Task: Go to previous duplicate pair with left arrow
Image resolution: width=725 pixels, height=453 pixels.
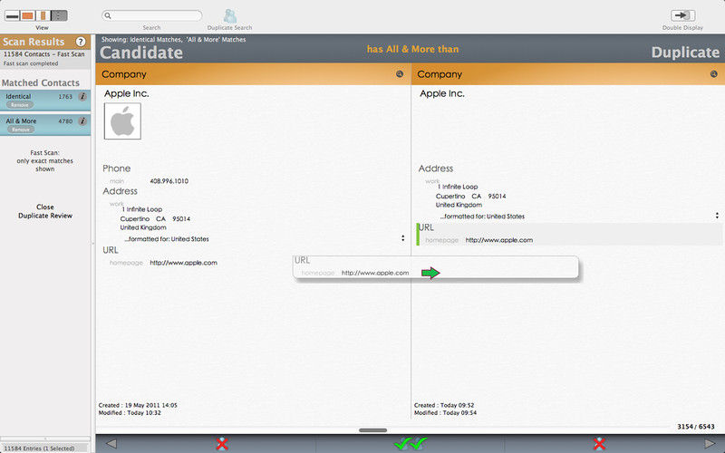Action: click(x=111, y=444)
